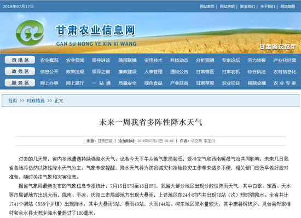Open 通知公告 menu item

[179, 72]
